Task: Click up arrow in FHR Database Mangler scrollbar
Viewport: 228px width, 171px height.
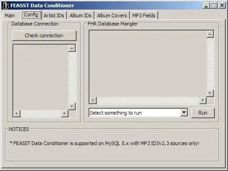Action: pyautogui.click(x=210, y=34)
